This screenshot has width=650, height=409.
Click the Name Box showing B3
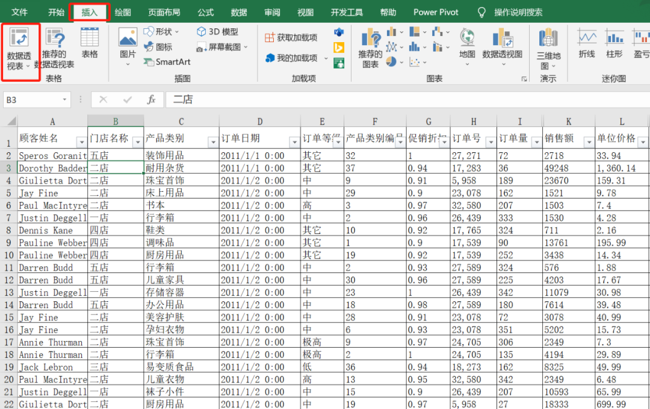[x=32, y=99]
